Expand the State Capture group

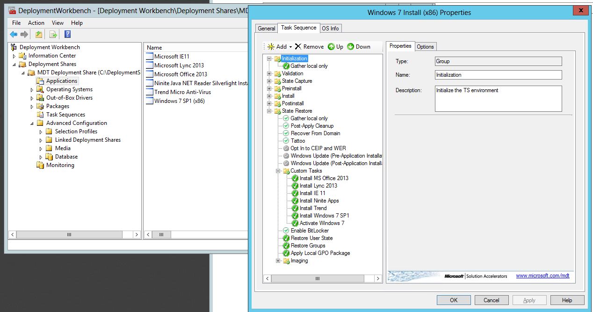pos(269,81)
